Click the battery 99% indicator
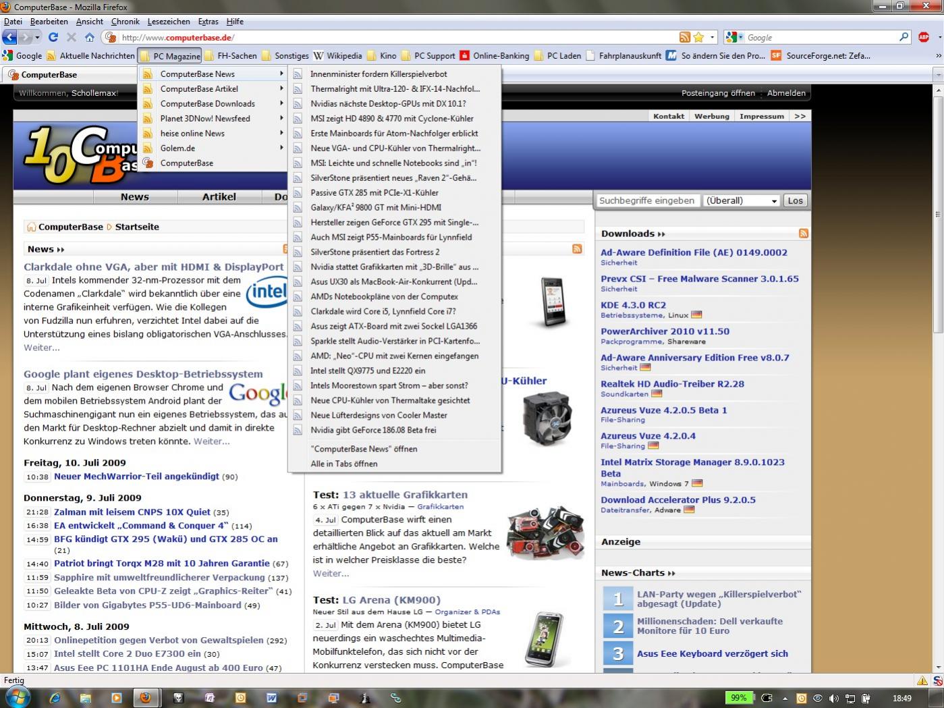Image resolution: width=944 pixels, height=708 pixels. coord(738,698)
